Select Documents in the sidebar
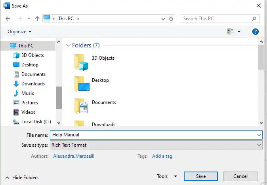Image resolution: width=267 pixels, height=185 pixels. click(x=29, y=74)
